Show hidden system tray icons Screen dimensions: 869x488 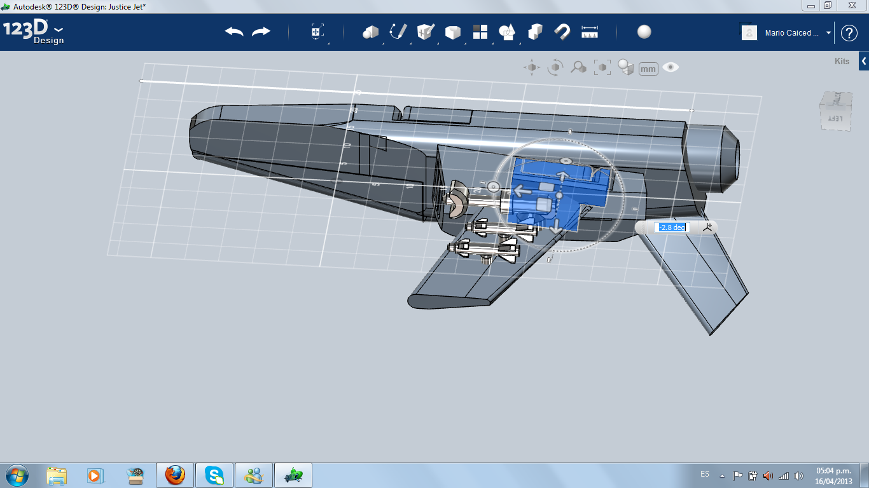coord(722,475)
